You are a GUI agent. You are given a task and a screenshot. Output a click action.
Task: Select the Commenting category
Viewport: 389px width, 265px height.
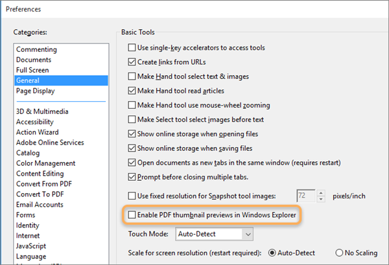click(36, 50)
